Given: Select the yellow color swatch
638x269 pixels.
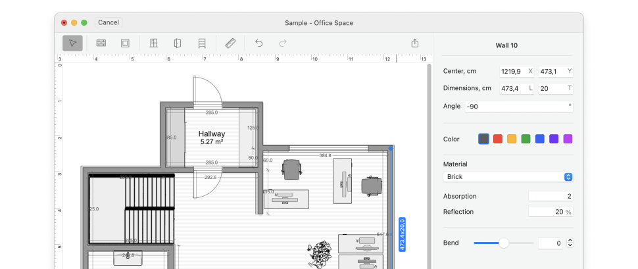Looking at the screenshot, I should [x=512, y=139].
